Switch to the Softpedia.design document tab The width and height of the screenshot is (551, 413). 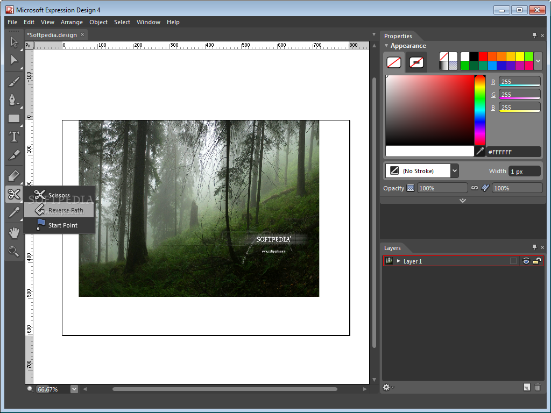52,35
